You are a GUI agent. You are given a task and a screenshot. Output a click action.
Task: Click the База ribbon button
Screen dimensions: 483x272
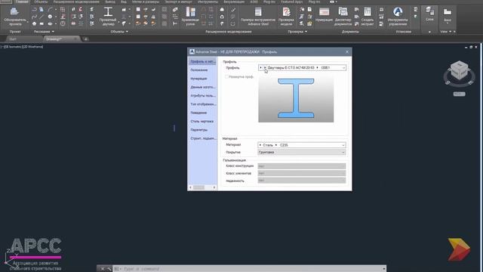tap(448, 15)
